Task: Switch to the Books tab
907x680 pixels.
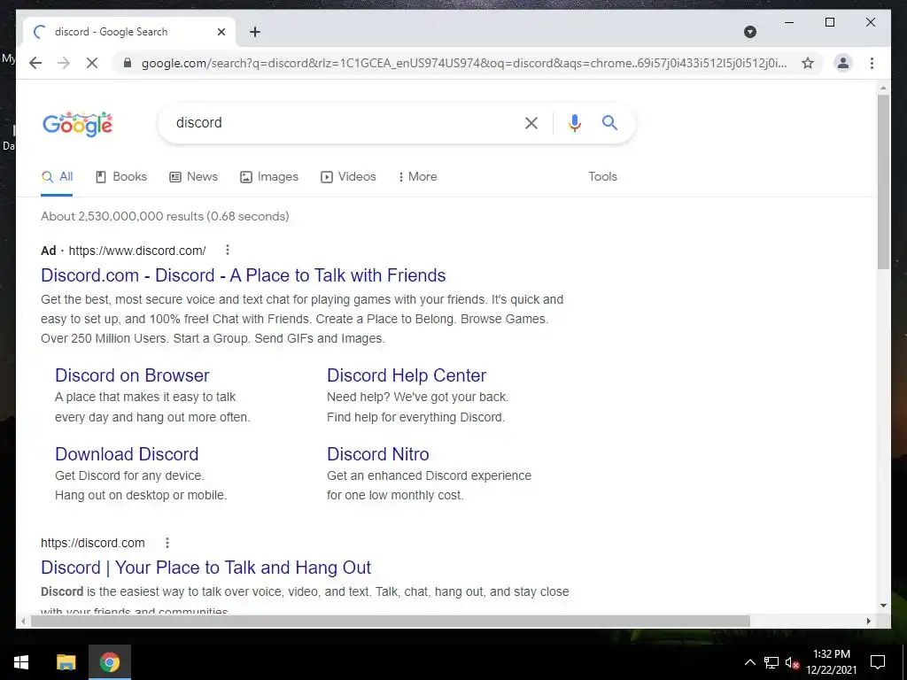Action: coord(120,176)
